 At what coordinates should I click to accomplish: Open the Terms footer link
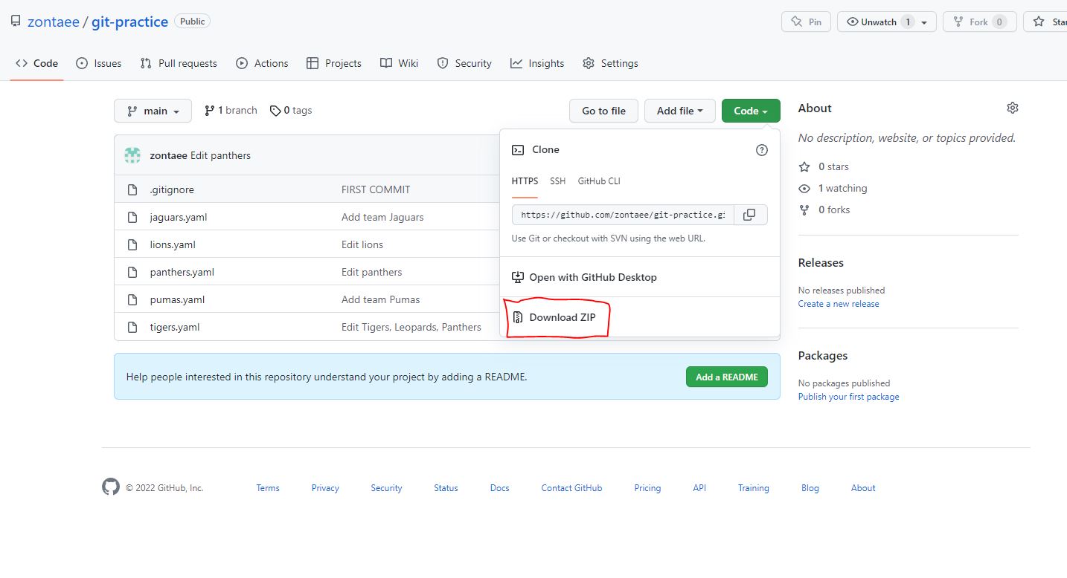tap(268, 488)
